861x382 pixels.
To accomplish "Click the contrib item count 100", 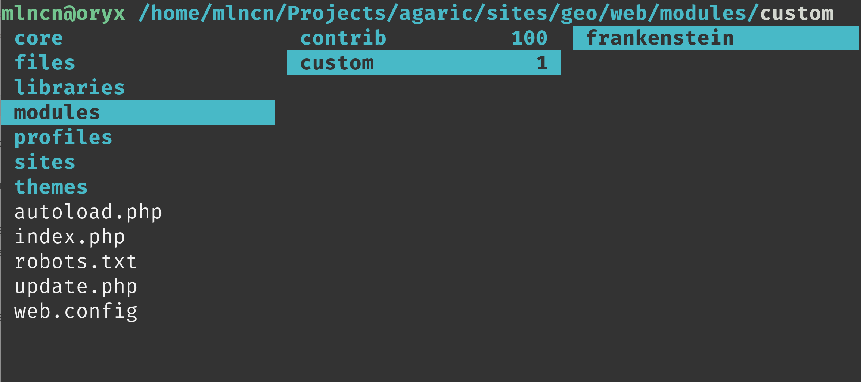I will [529, 38].
